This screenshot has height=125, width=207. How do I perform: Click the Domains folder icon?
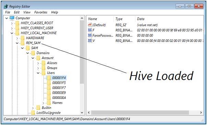33,53
